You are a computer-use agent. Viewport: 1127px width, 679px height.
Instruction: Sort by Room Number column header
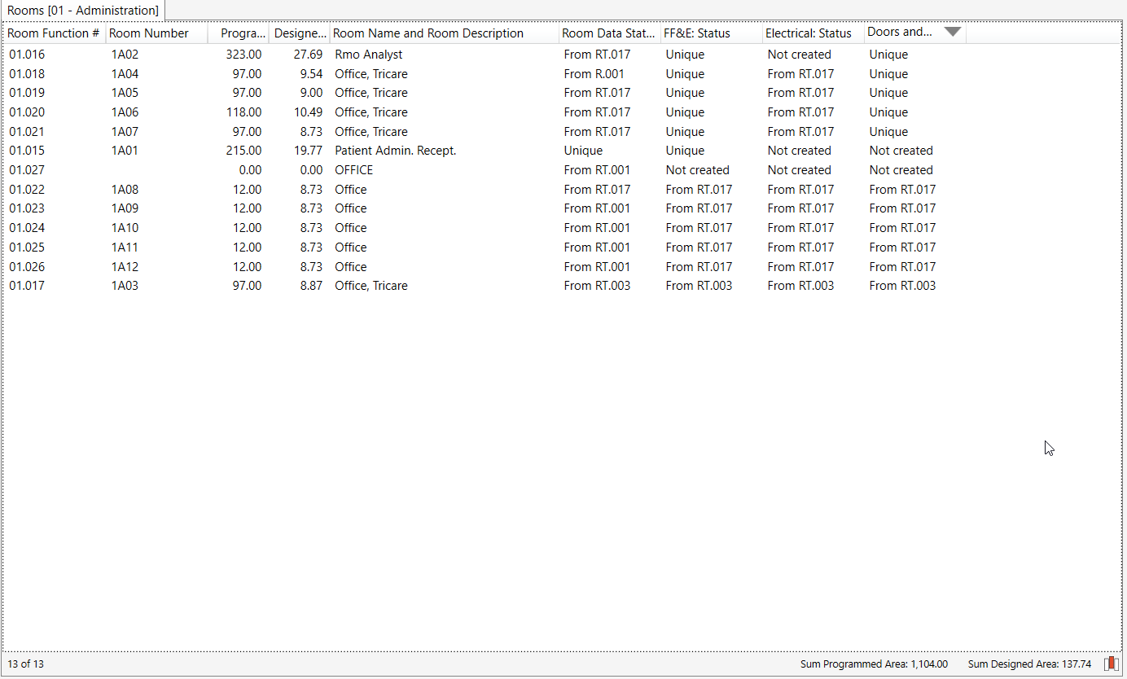(149, 33)
